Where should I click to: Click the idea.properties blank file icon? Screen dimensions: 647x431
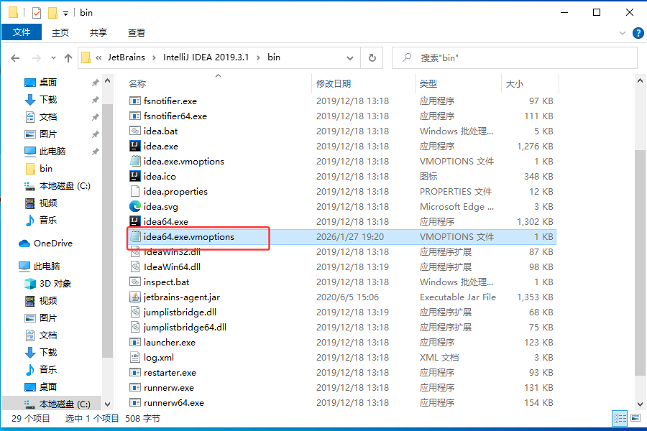click(x=135, y=191)
